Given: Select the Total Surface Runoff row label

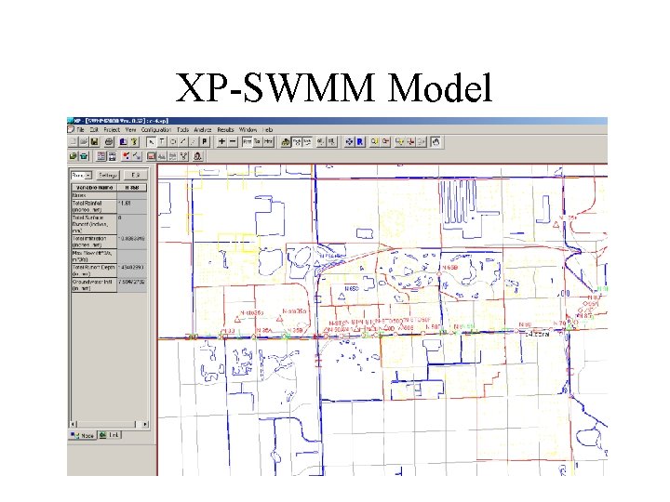Looking at the screenshot, I should pyautogui.click(x=94, y=224).
